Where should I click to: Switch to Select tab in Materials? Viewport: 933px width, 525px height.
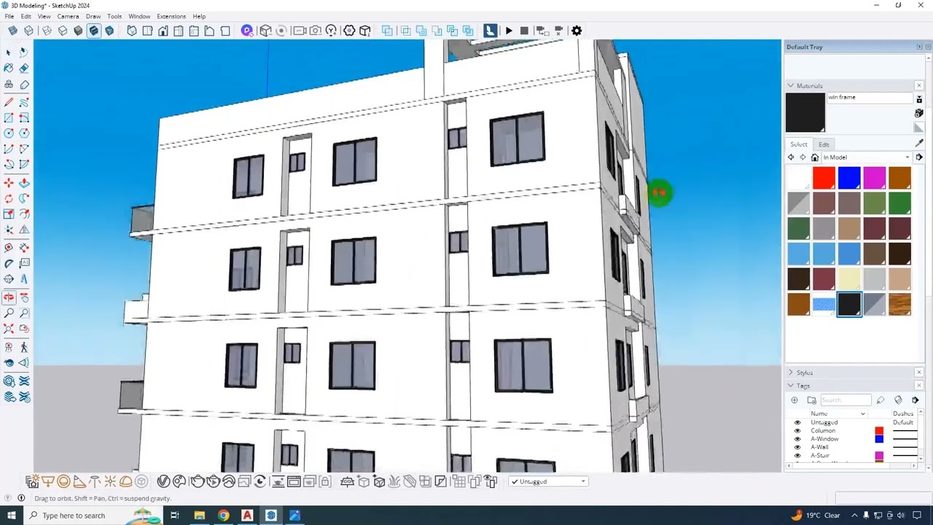799,144
